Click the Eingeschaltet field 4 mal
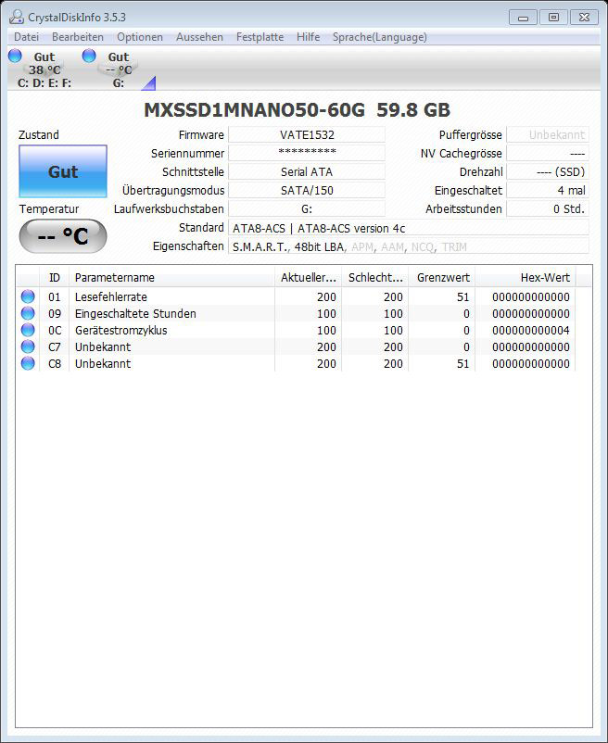Screen dimensions: 608x743 coord(548,190)
